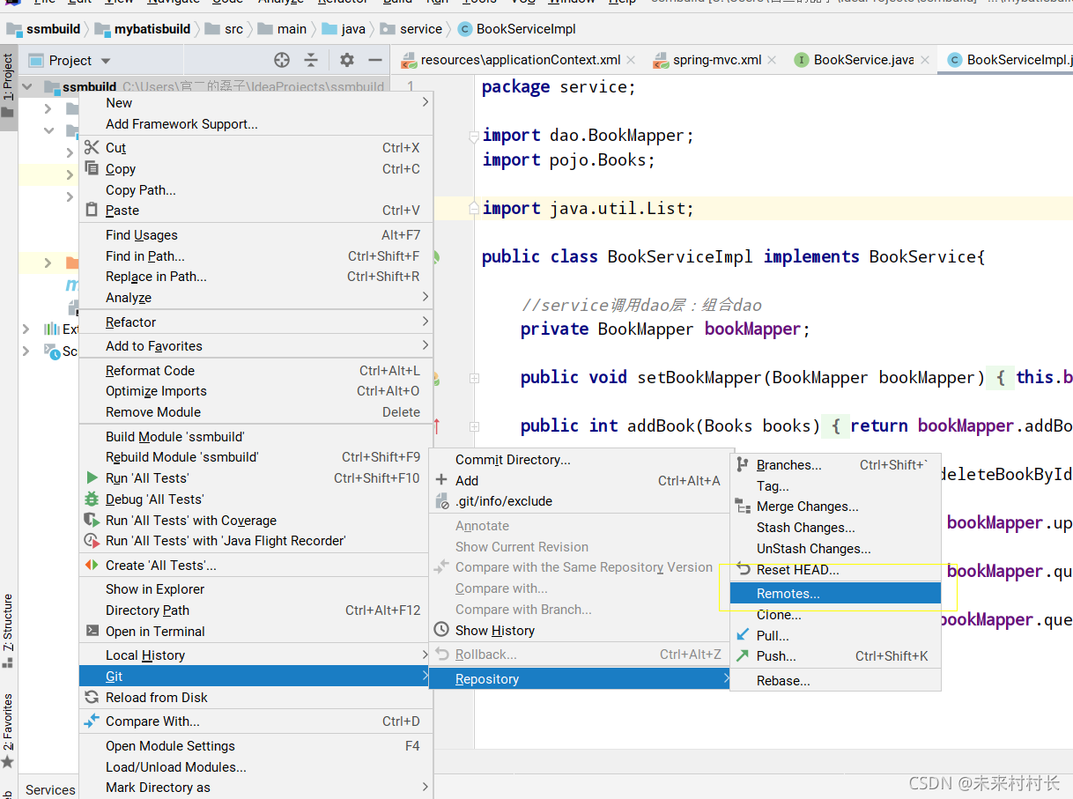The height and width of the screenshot is (799, 1073).
Task: Select Reformat Code
Action: (256, 371)
